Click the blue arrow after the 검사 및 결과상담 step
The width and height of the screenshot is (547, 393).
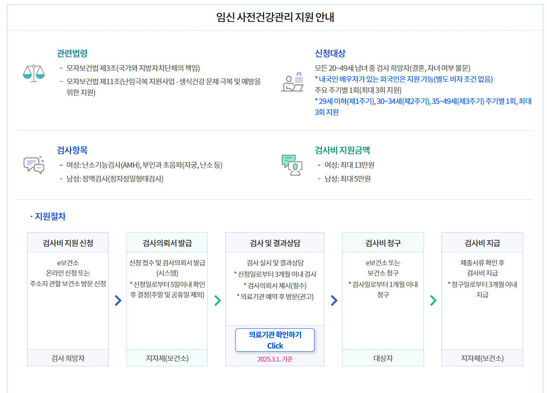(334, 300)
